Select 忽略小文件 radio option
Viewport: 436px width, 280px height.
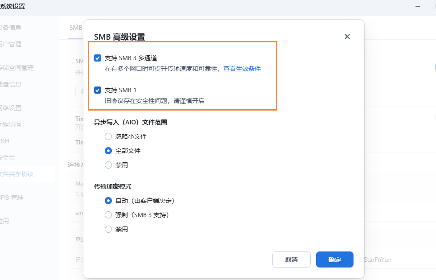108,136
